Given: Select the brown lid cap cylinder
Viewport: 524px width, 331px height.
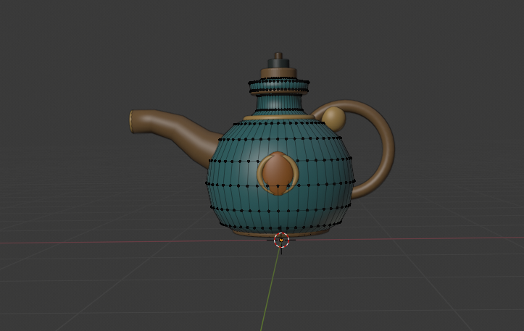Looking at the screenshot, I should point(279,73).
